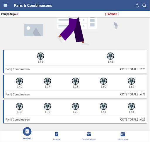Open the bet card with COTE TOTALE : 2.25
This screenshot has height=142, width=150.
click(x=75, y=61)
